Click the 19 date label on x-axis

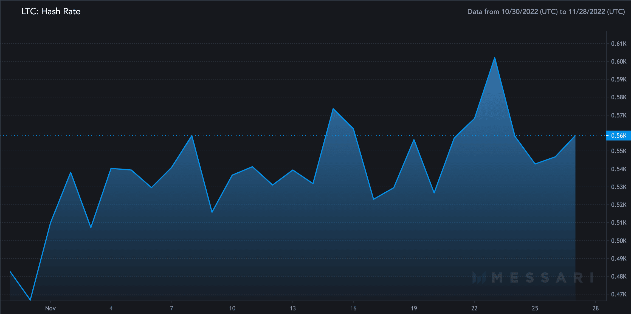point(414,308)
